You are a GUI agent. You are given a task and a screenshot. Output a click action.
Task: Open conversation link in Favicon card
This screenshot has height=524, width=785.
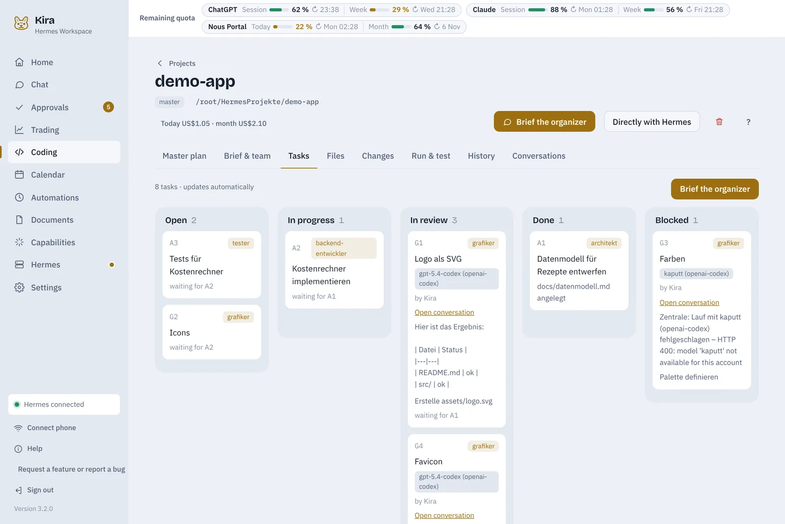pyautogui.click(x=445, y=515)
